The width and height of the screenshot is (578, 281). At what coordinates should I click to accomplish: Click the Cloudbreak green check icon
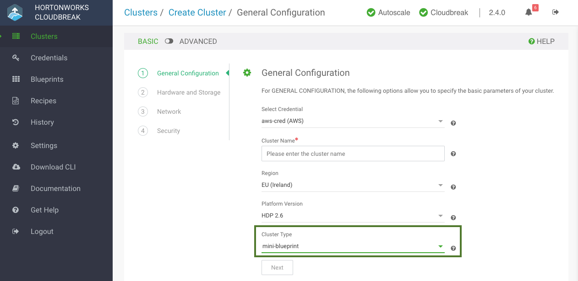pos(424,12)
